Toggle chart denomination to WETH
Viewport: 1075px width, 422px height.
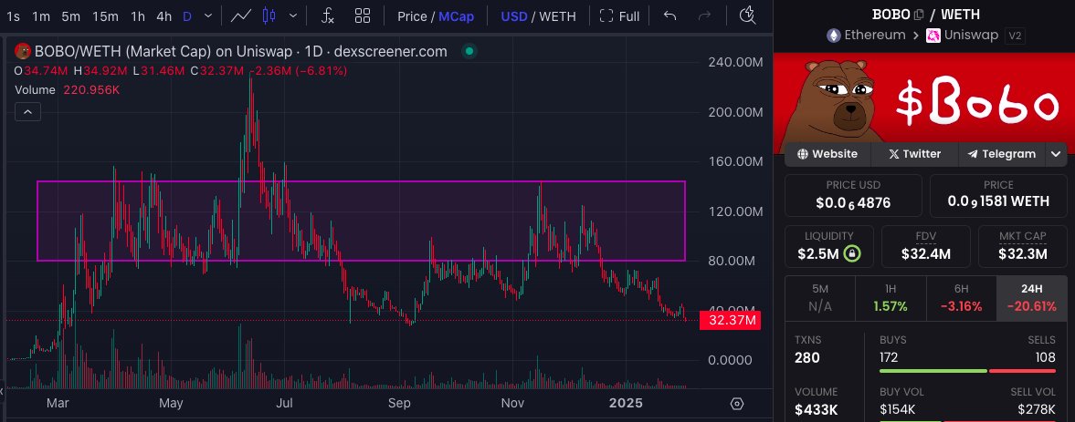click(557, 16)
